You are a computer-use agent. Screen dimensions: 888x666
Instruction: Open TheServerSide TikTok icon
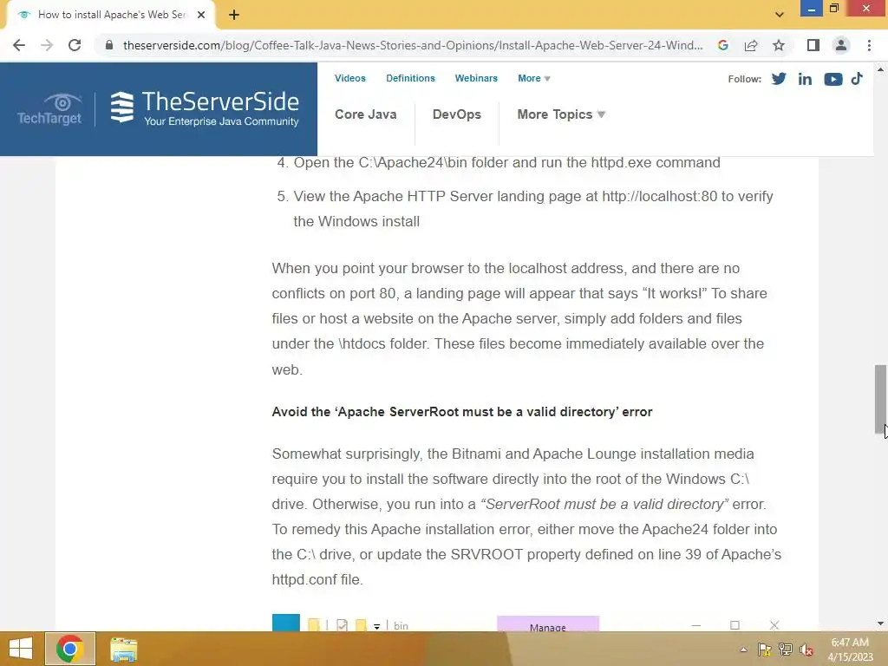pyautogui.click(x=857, y=78)
